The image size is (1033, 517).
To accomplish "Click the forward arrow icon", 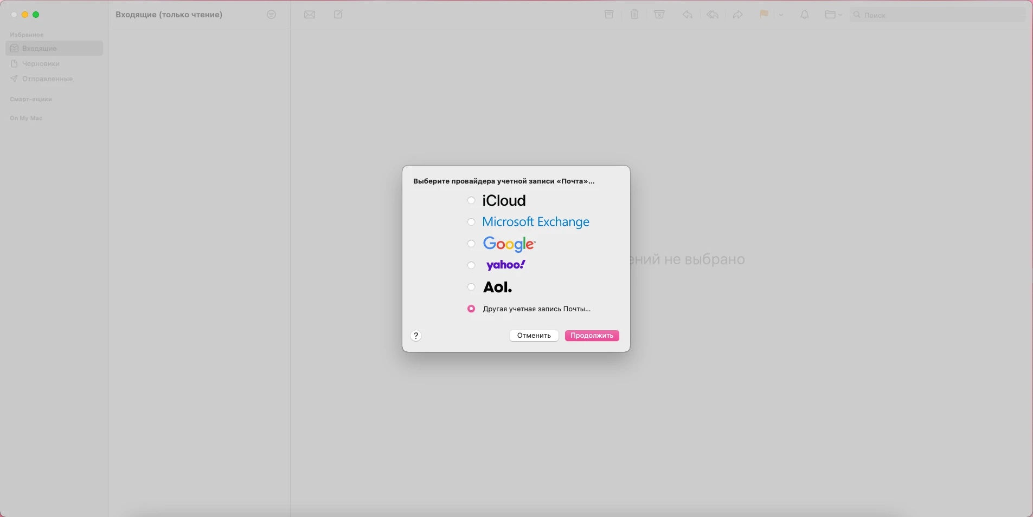I will point(738,15).
